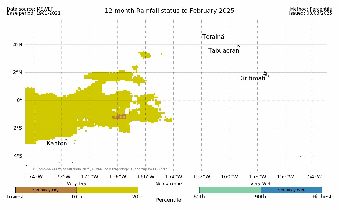Click the '20th' percentile label
The image size is (339, 210).
tap(138, 197)
